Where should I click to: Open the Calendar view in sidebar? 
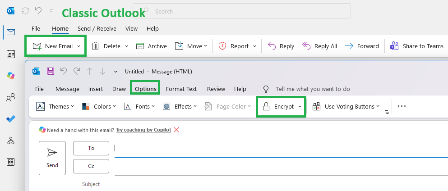(11, 54)
